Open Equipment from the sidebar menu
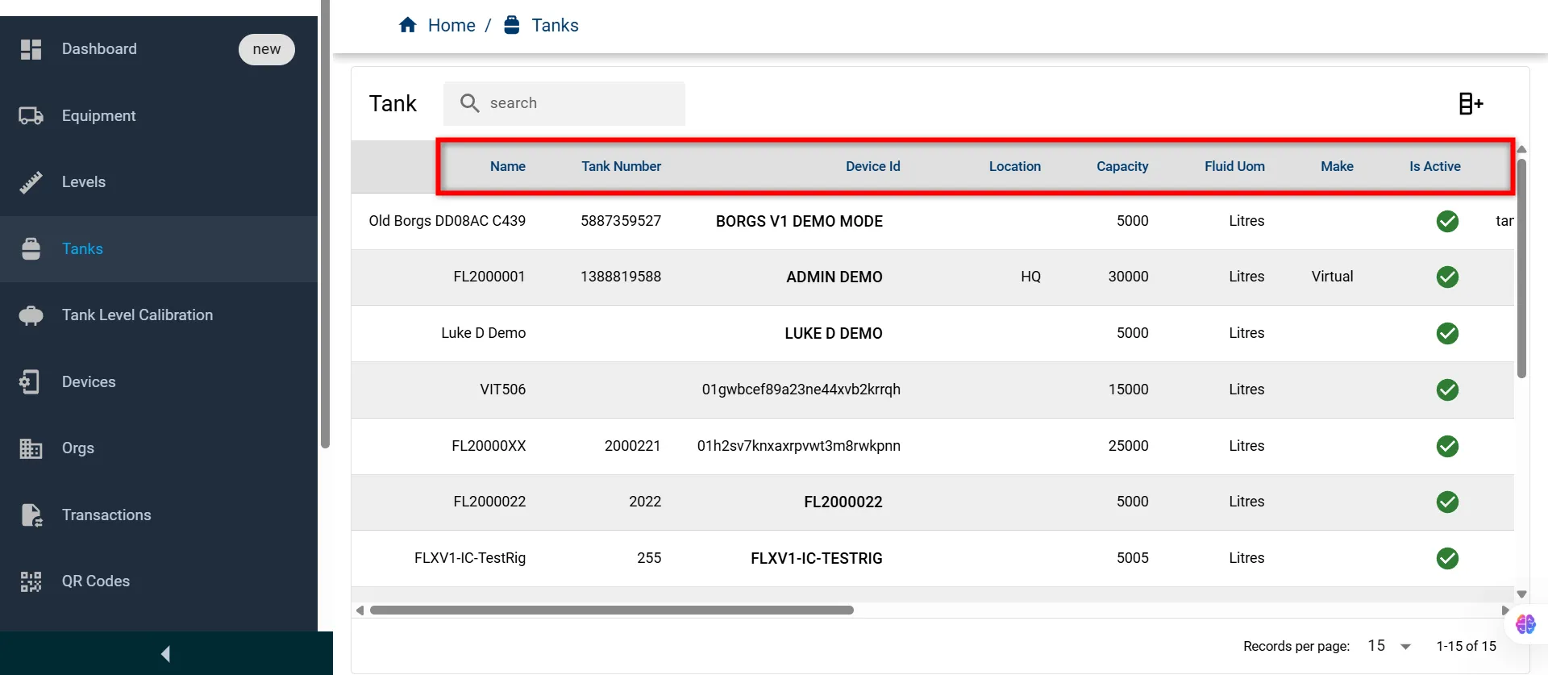The height and width of the screenshot is (675, 1548). point(98,116)
